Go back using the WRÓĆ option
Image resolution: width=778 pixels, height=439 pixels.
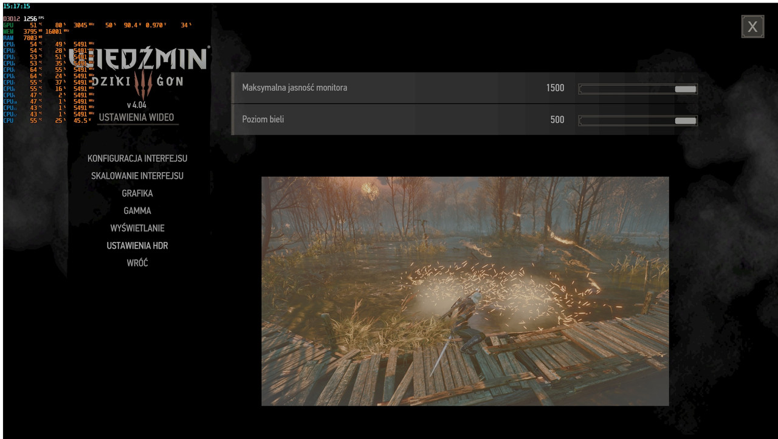click(x=137, y=263)
